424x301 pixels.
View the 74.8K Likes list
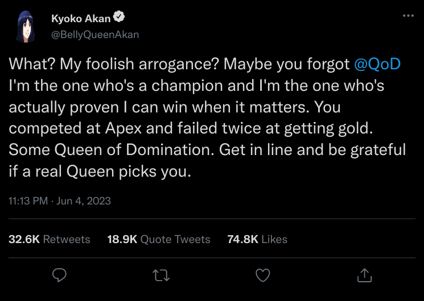point(257,239)
